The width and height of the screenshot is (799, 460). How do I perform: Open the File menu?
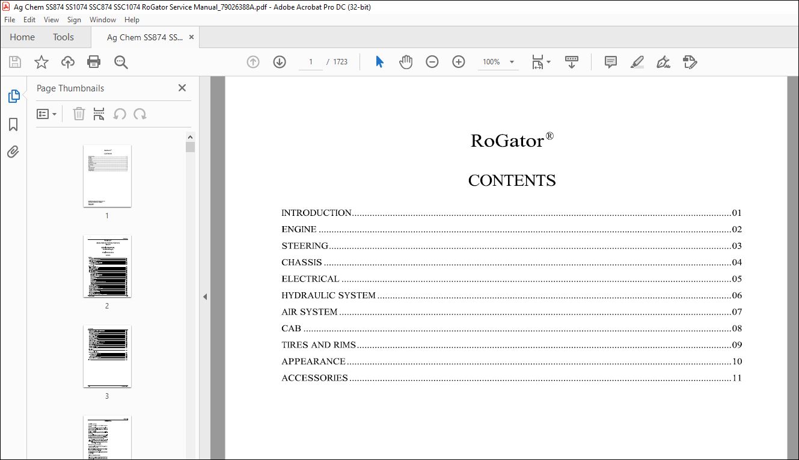(10, 20)
